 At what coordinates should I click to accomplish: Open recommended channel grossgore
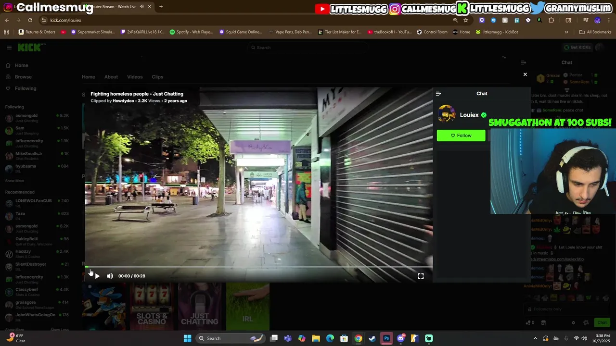coord(38,304)
